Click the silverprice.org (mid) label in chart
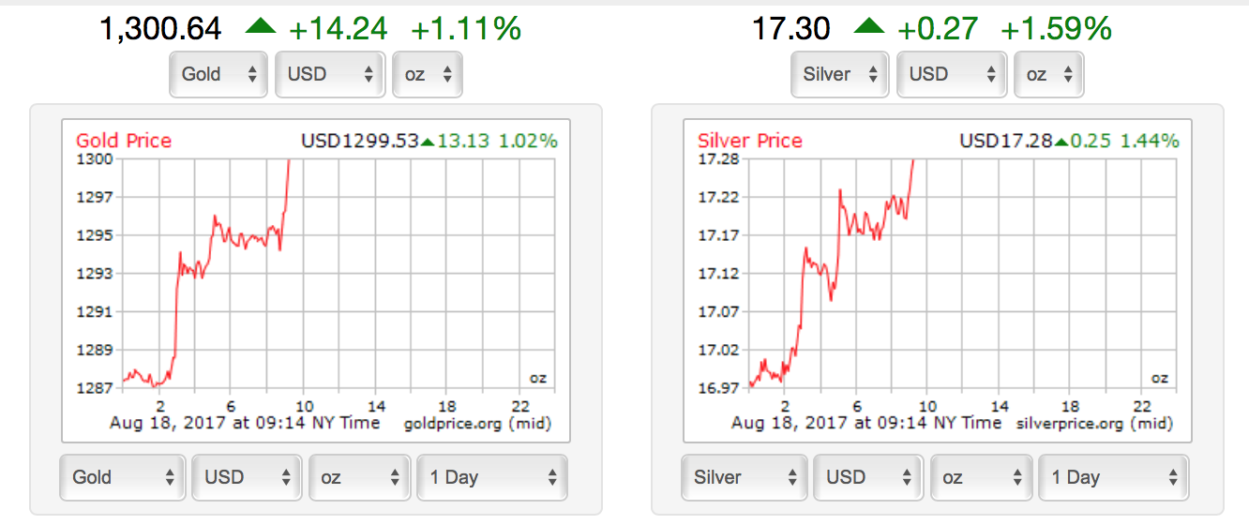The height and width of the screenshot is (525, 1249). pos(1094,424)
